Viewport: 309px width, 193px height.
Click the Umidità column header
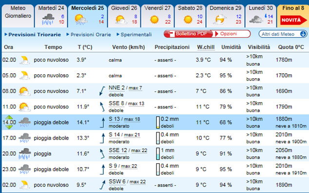point(231,47)
